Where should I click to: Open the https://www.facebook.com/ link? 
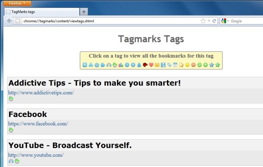tap(38, 124)
